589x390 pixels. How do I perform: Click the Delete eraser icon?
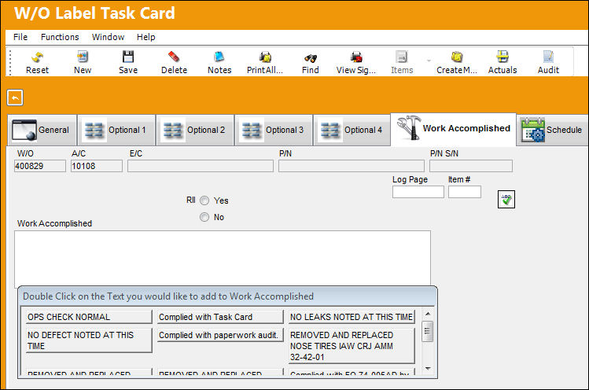point(174,57)
